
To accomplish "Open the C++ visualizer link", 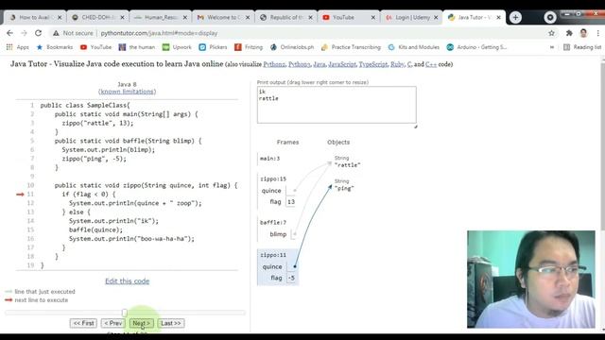I will 431,64.
